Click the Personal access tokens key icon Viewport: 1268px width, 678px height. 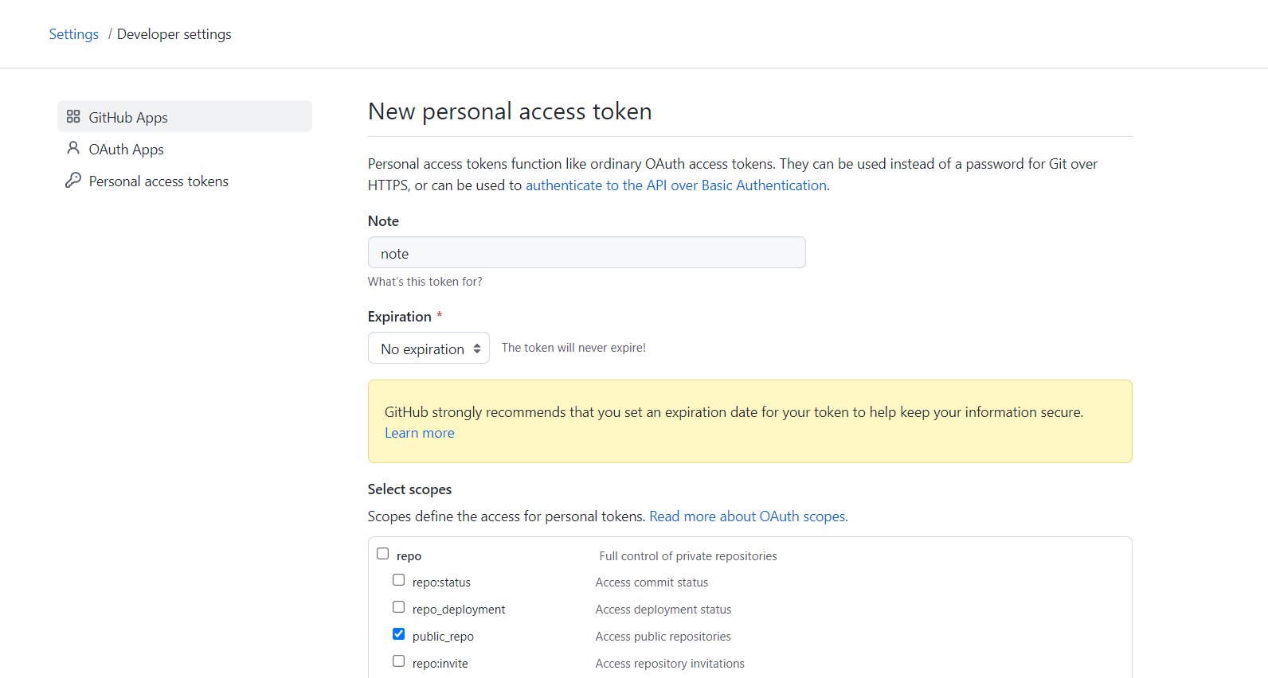(73, 181)
